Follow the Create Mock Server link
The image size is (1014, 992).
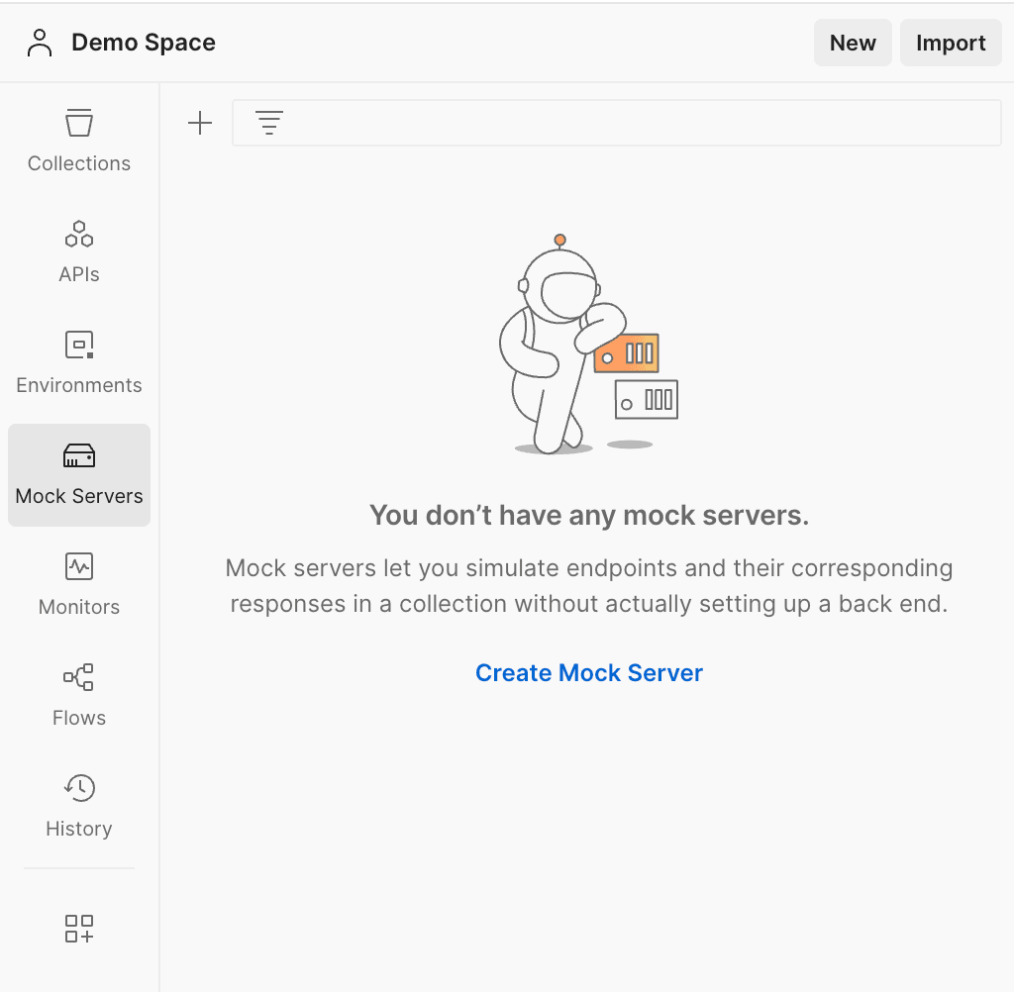pyautogui.click(x=589, y=673)
